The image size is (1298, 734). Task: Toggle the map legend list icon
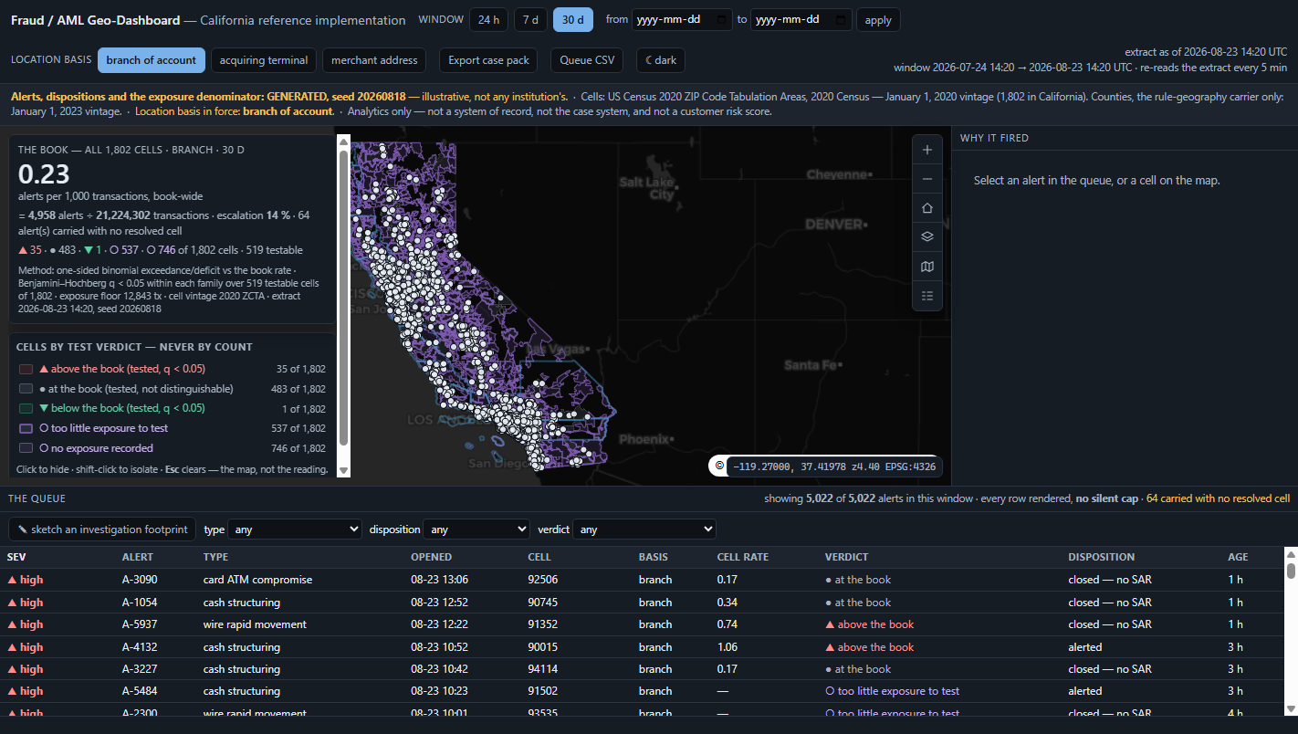click(927, 296)
